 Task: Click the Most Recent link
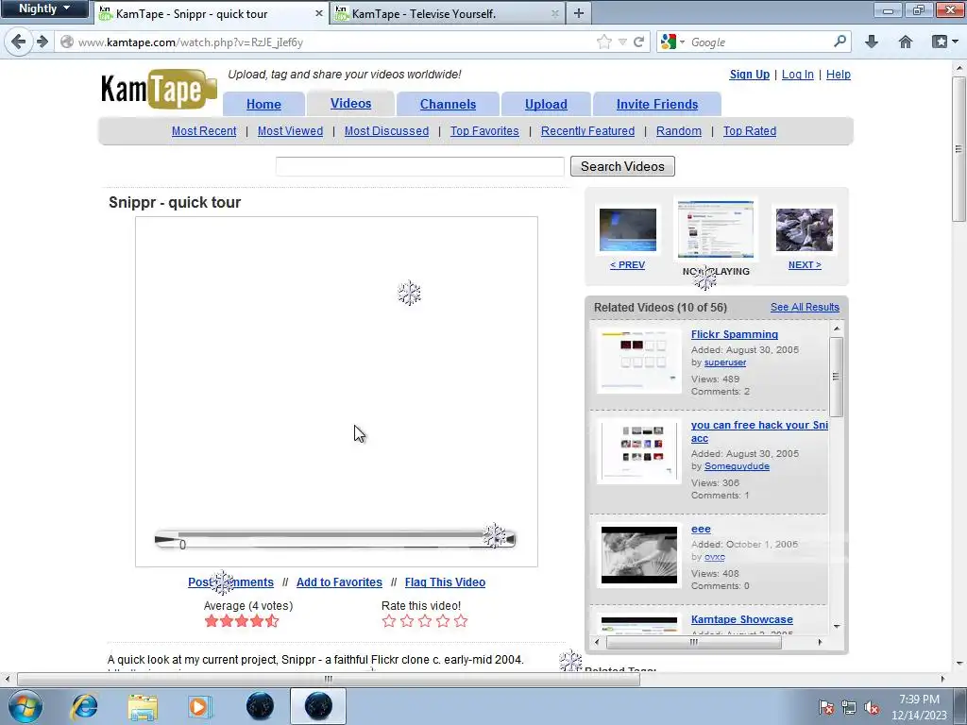(x=204, y=130)
